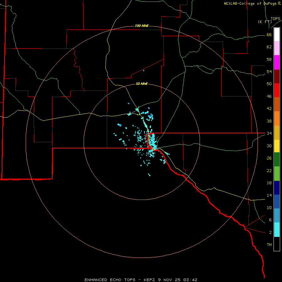Select the light pink legend color swatch
The width and height of the screenshot is (282, 282).
277,48
